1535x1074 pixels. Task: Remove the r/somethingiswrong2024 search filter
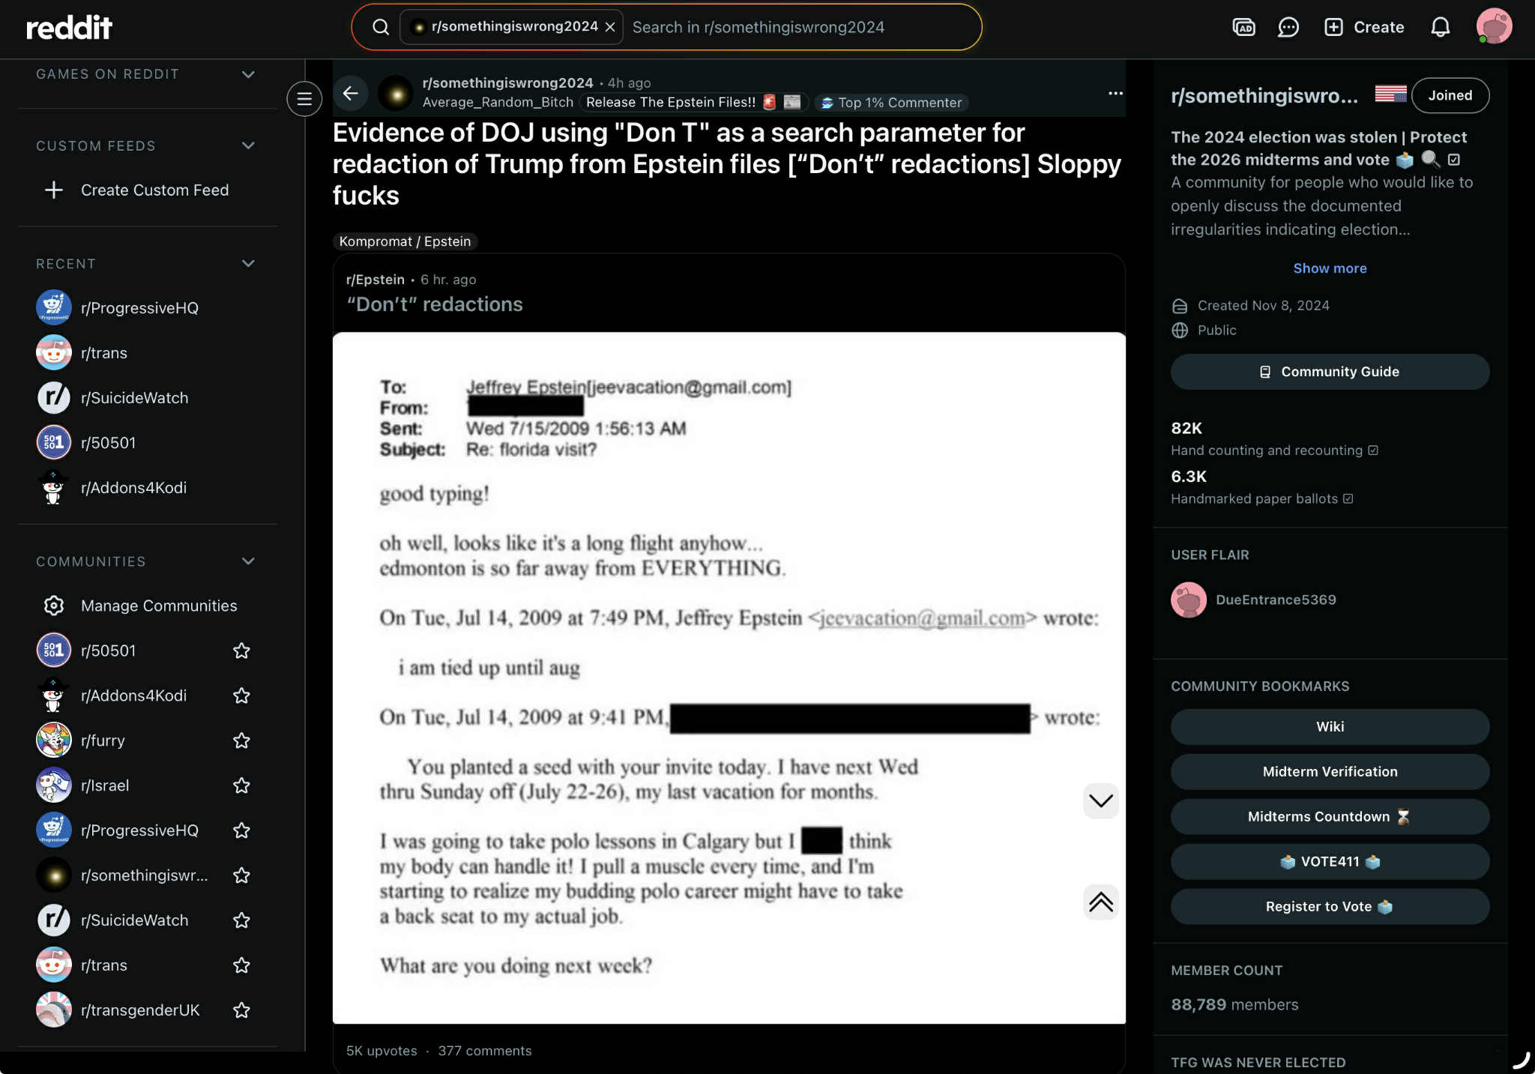610,27
